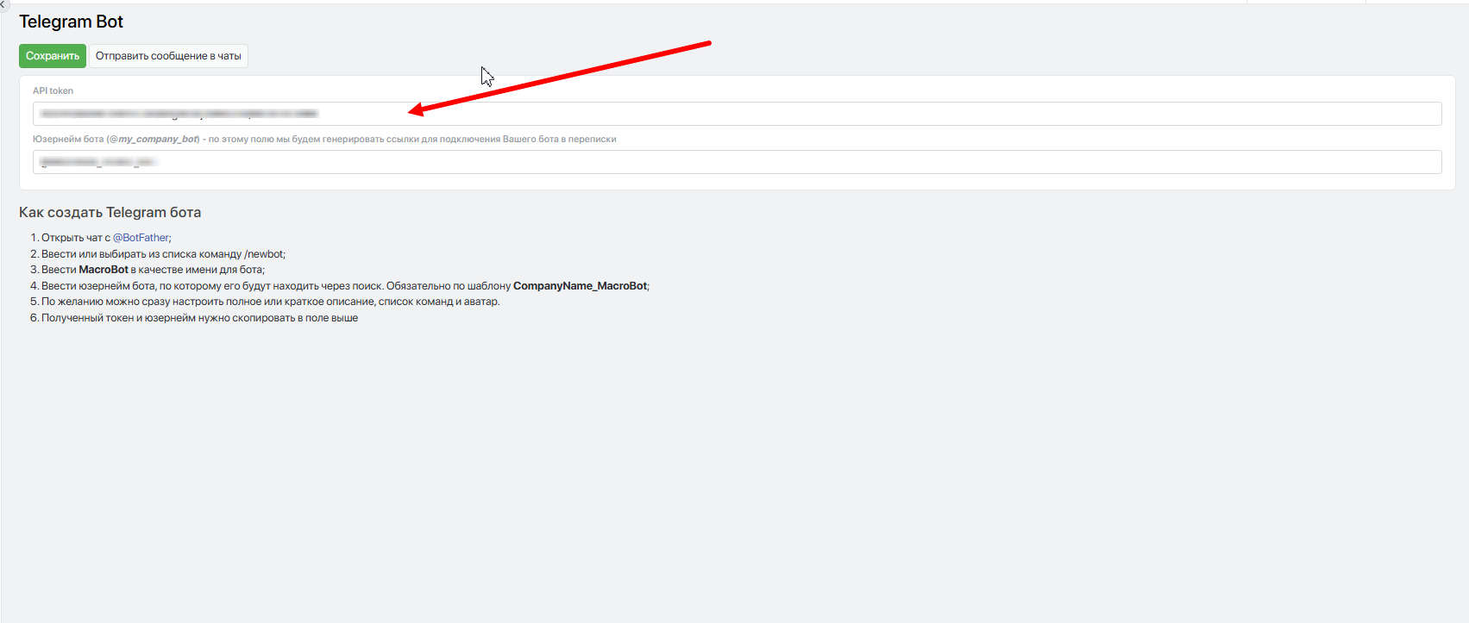Image resolution: width=1469 pixels, height=623 pixels.
Task: Click the bold MacroBot name in step three
Action: pyautogui.click(x=104, y=270)
